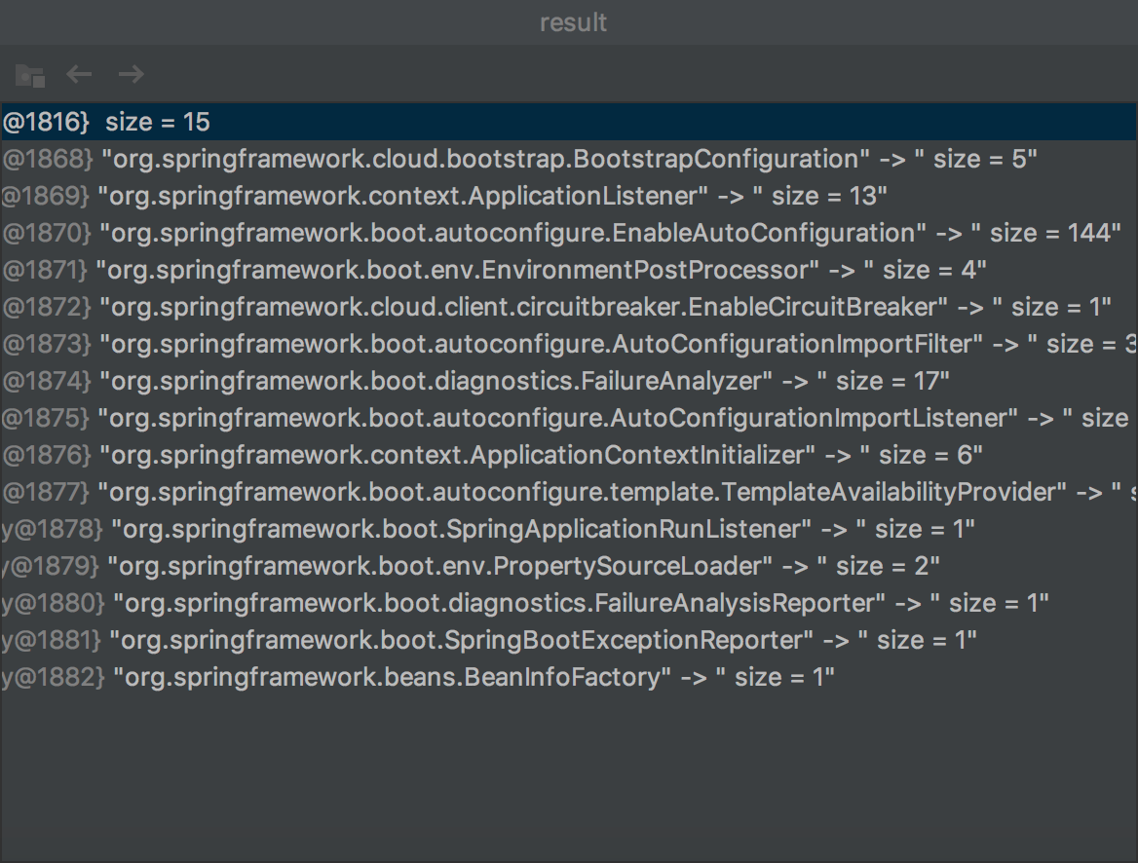Click the 'result' popup title bar
The width and height of the screenshot is (1138, 863).
coord(573,22)
